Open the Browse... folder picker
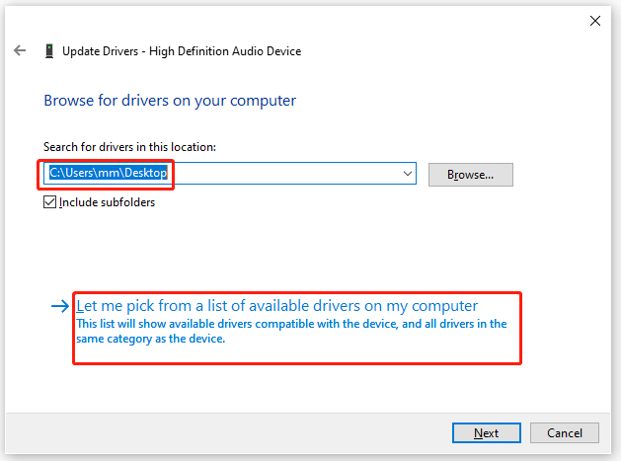 coord(471,175)
